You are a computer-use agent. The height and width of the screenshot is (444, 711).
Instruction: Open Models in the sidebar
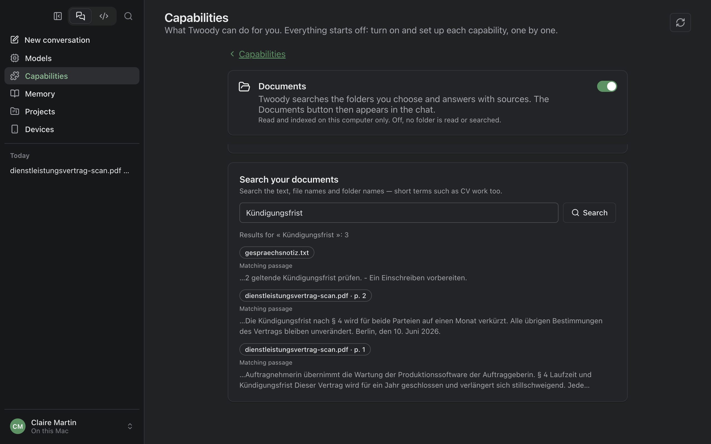pyautogui.click(x=72, y=58)
